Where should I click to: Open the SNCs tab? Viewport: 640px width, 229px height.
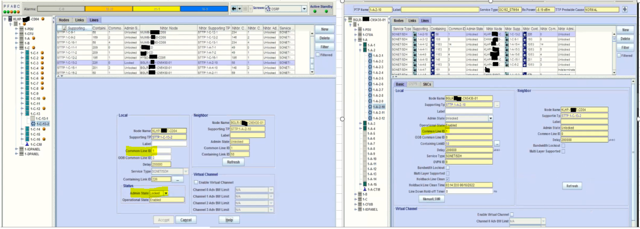[x=426, y=84]
